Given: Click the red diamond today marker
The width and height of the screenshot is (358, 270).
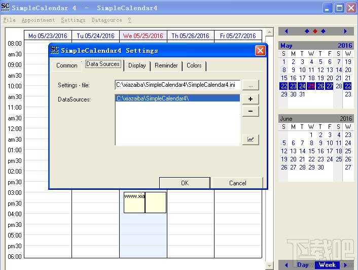Looking at the screenshot, I should (315, 31).
